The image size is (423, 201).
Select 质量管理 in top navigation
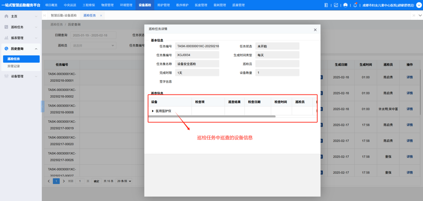pos(238,5)
